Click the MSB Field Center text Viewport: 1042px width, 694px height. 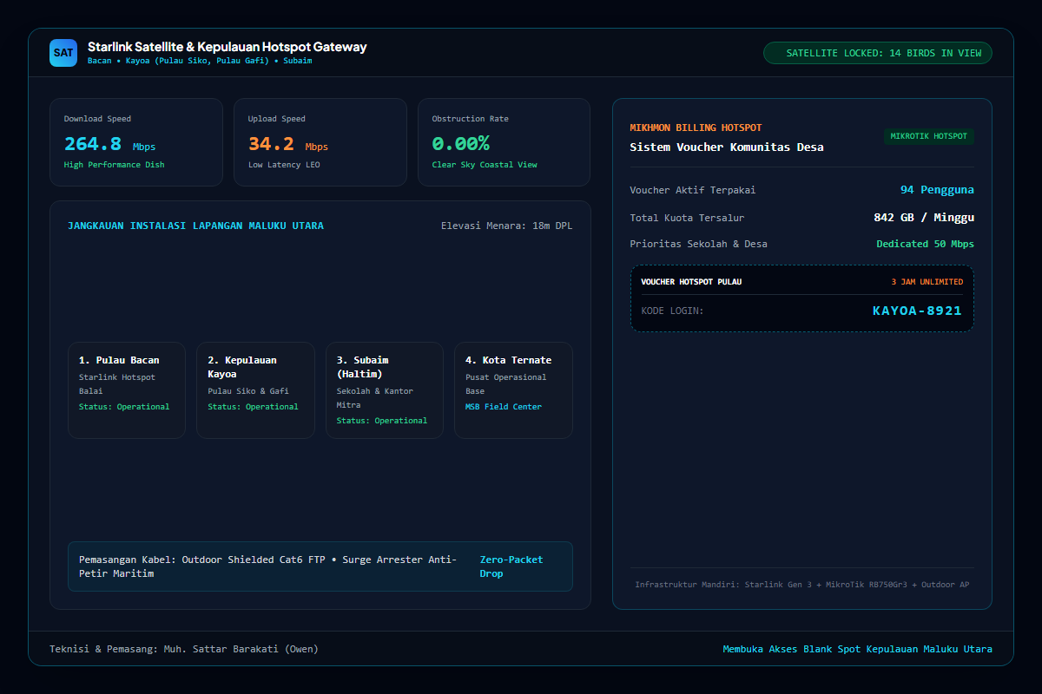coord(503,407)
